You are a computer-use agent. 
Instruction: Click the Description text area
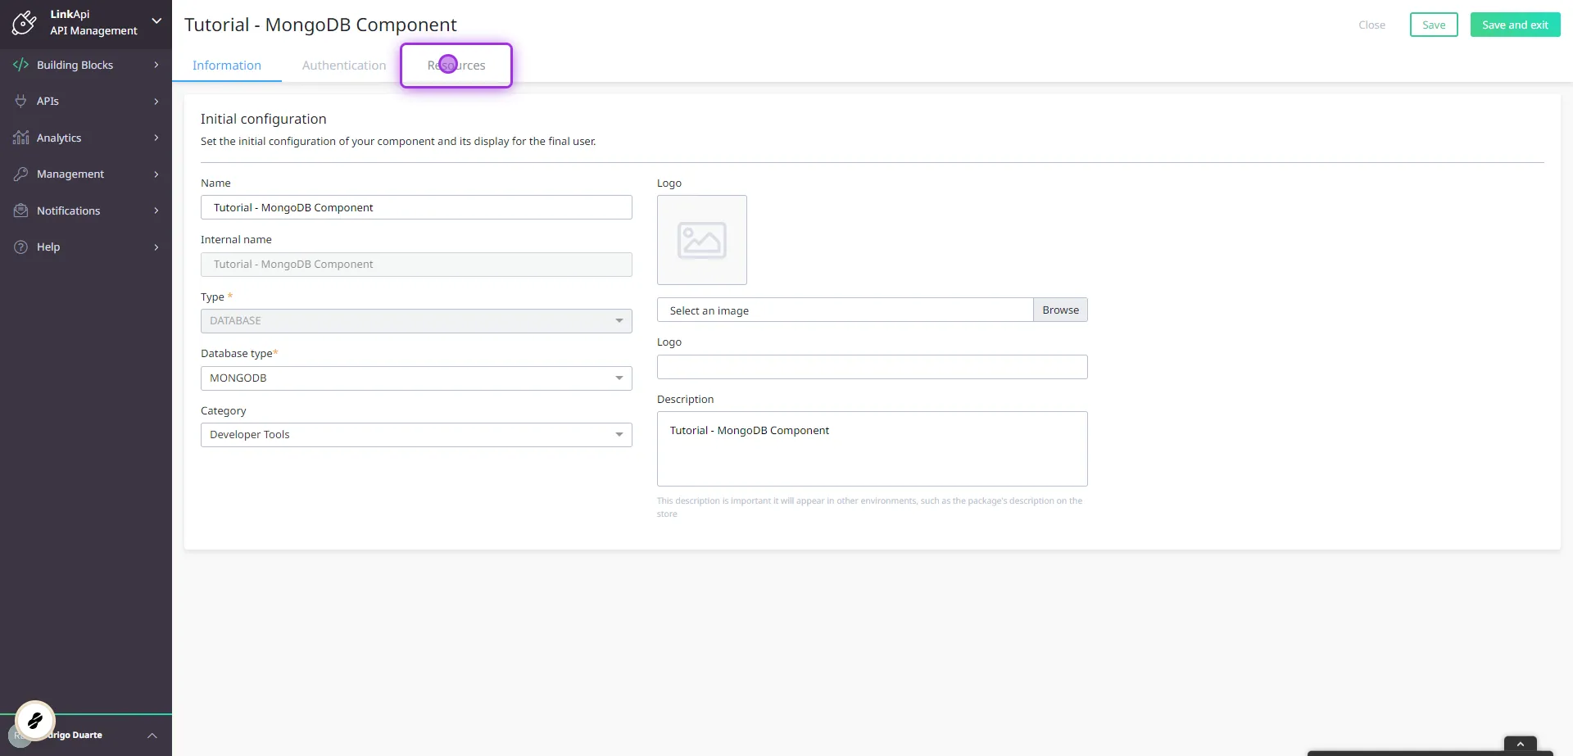pyautogui.click(x=873, y=449)
